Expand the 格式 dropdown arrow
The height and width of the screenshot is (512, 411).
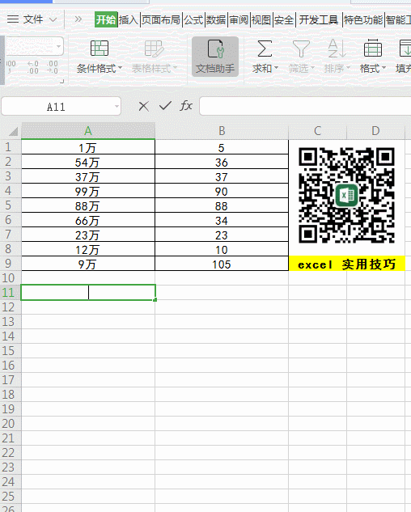click(x=383, y=68)
